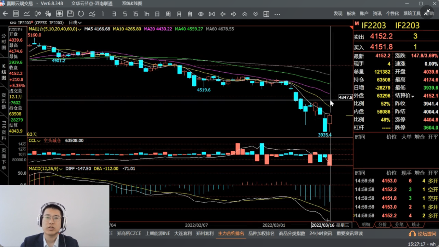Screen dimensions: 439x247
Task: Click the 明细 tab under the trade list
Action: tap(366, 225)
